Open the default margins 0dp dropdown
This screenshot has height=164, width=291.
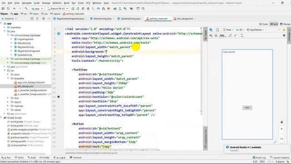point(222,36)
